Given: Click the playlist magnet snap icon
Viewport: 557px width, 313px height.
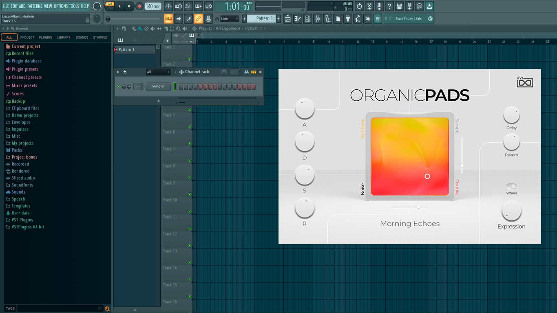Looking at the screenshot, I should 124,29.
